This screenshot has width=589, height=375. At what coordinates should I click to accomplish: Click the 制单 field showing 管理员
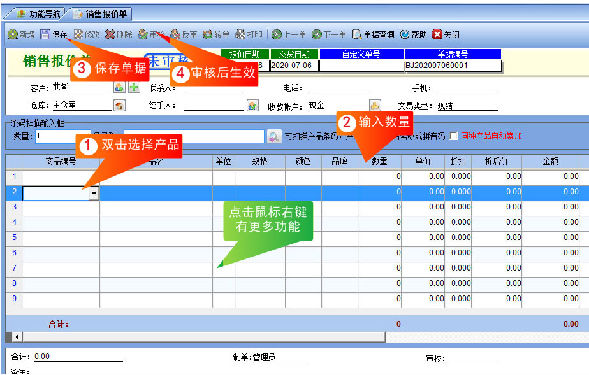[x=279, y=357]
